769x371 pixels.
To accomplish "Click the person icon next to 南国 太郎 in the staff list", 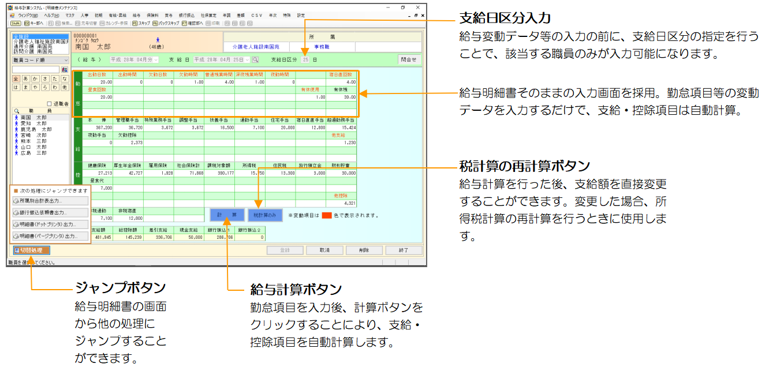I will pos(16,118).
